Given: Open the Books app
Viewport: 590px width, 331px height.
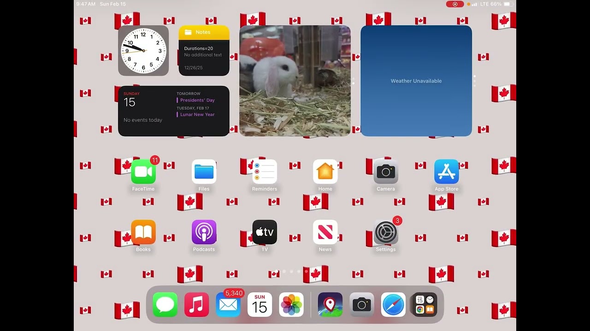Looking at the screenshot, I should (143, 232).
